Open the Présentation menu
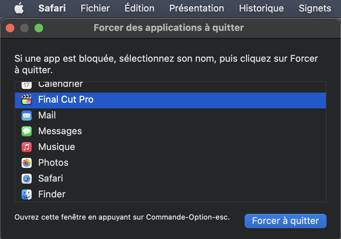Image resolution: width=341 pixels, height=239 pixels. tap(197, 8)
